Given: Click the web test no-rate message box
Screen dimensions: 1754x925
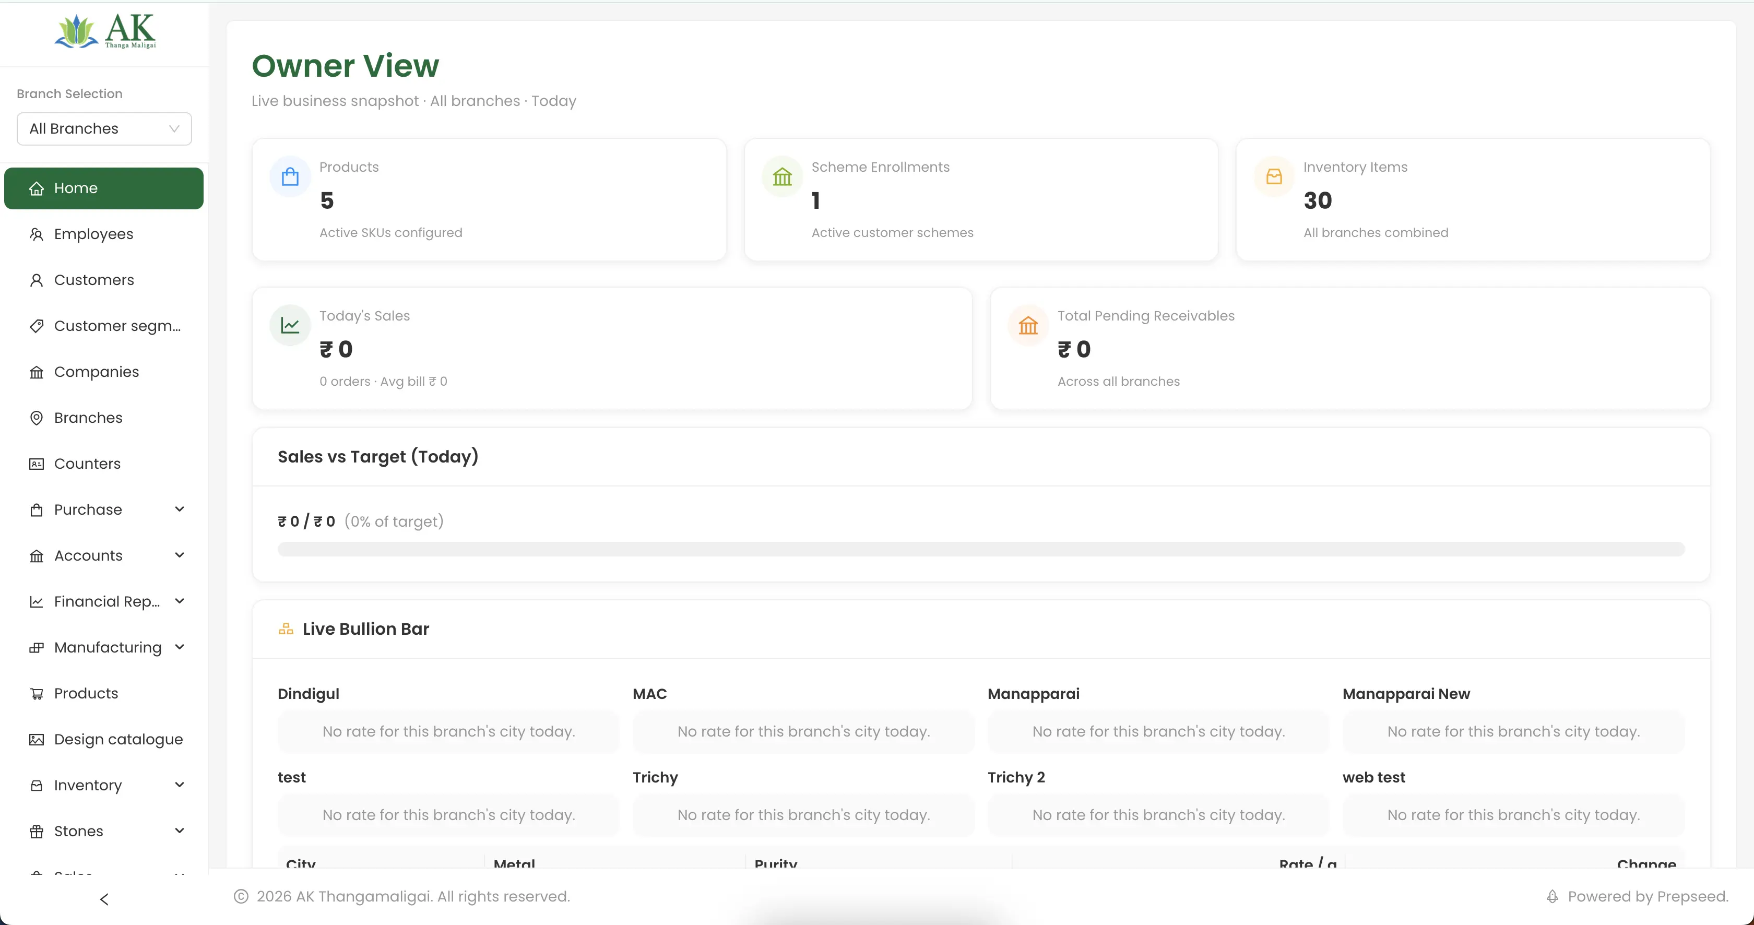Looking at the screenshot, I should 1514,815.
